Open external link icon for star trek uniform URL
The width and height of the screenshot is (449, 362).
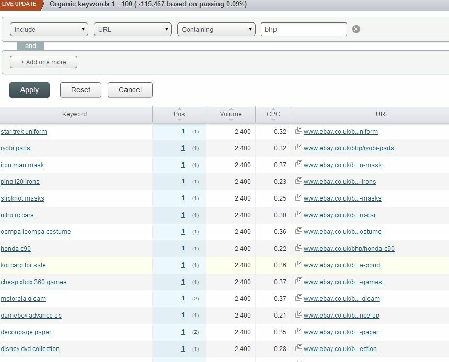point(298,131)
